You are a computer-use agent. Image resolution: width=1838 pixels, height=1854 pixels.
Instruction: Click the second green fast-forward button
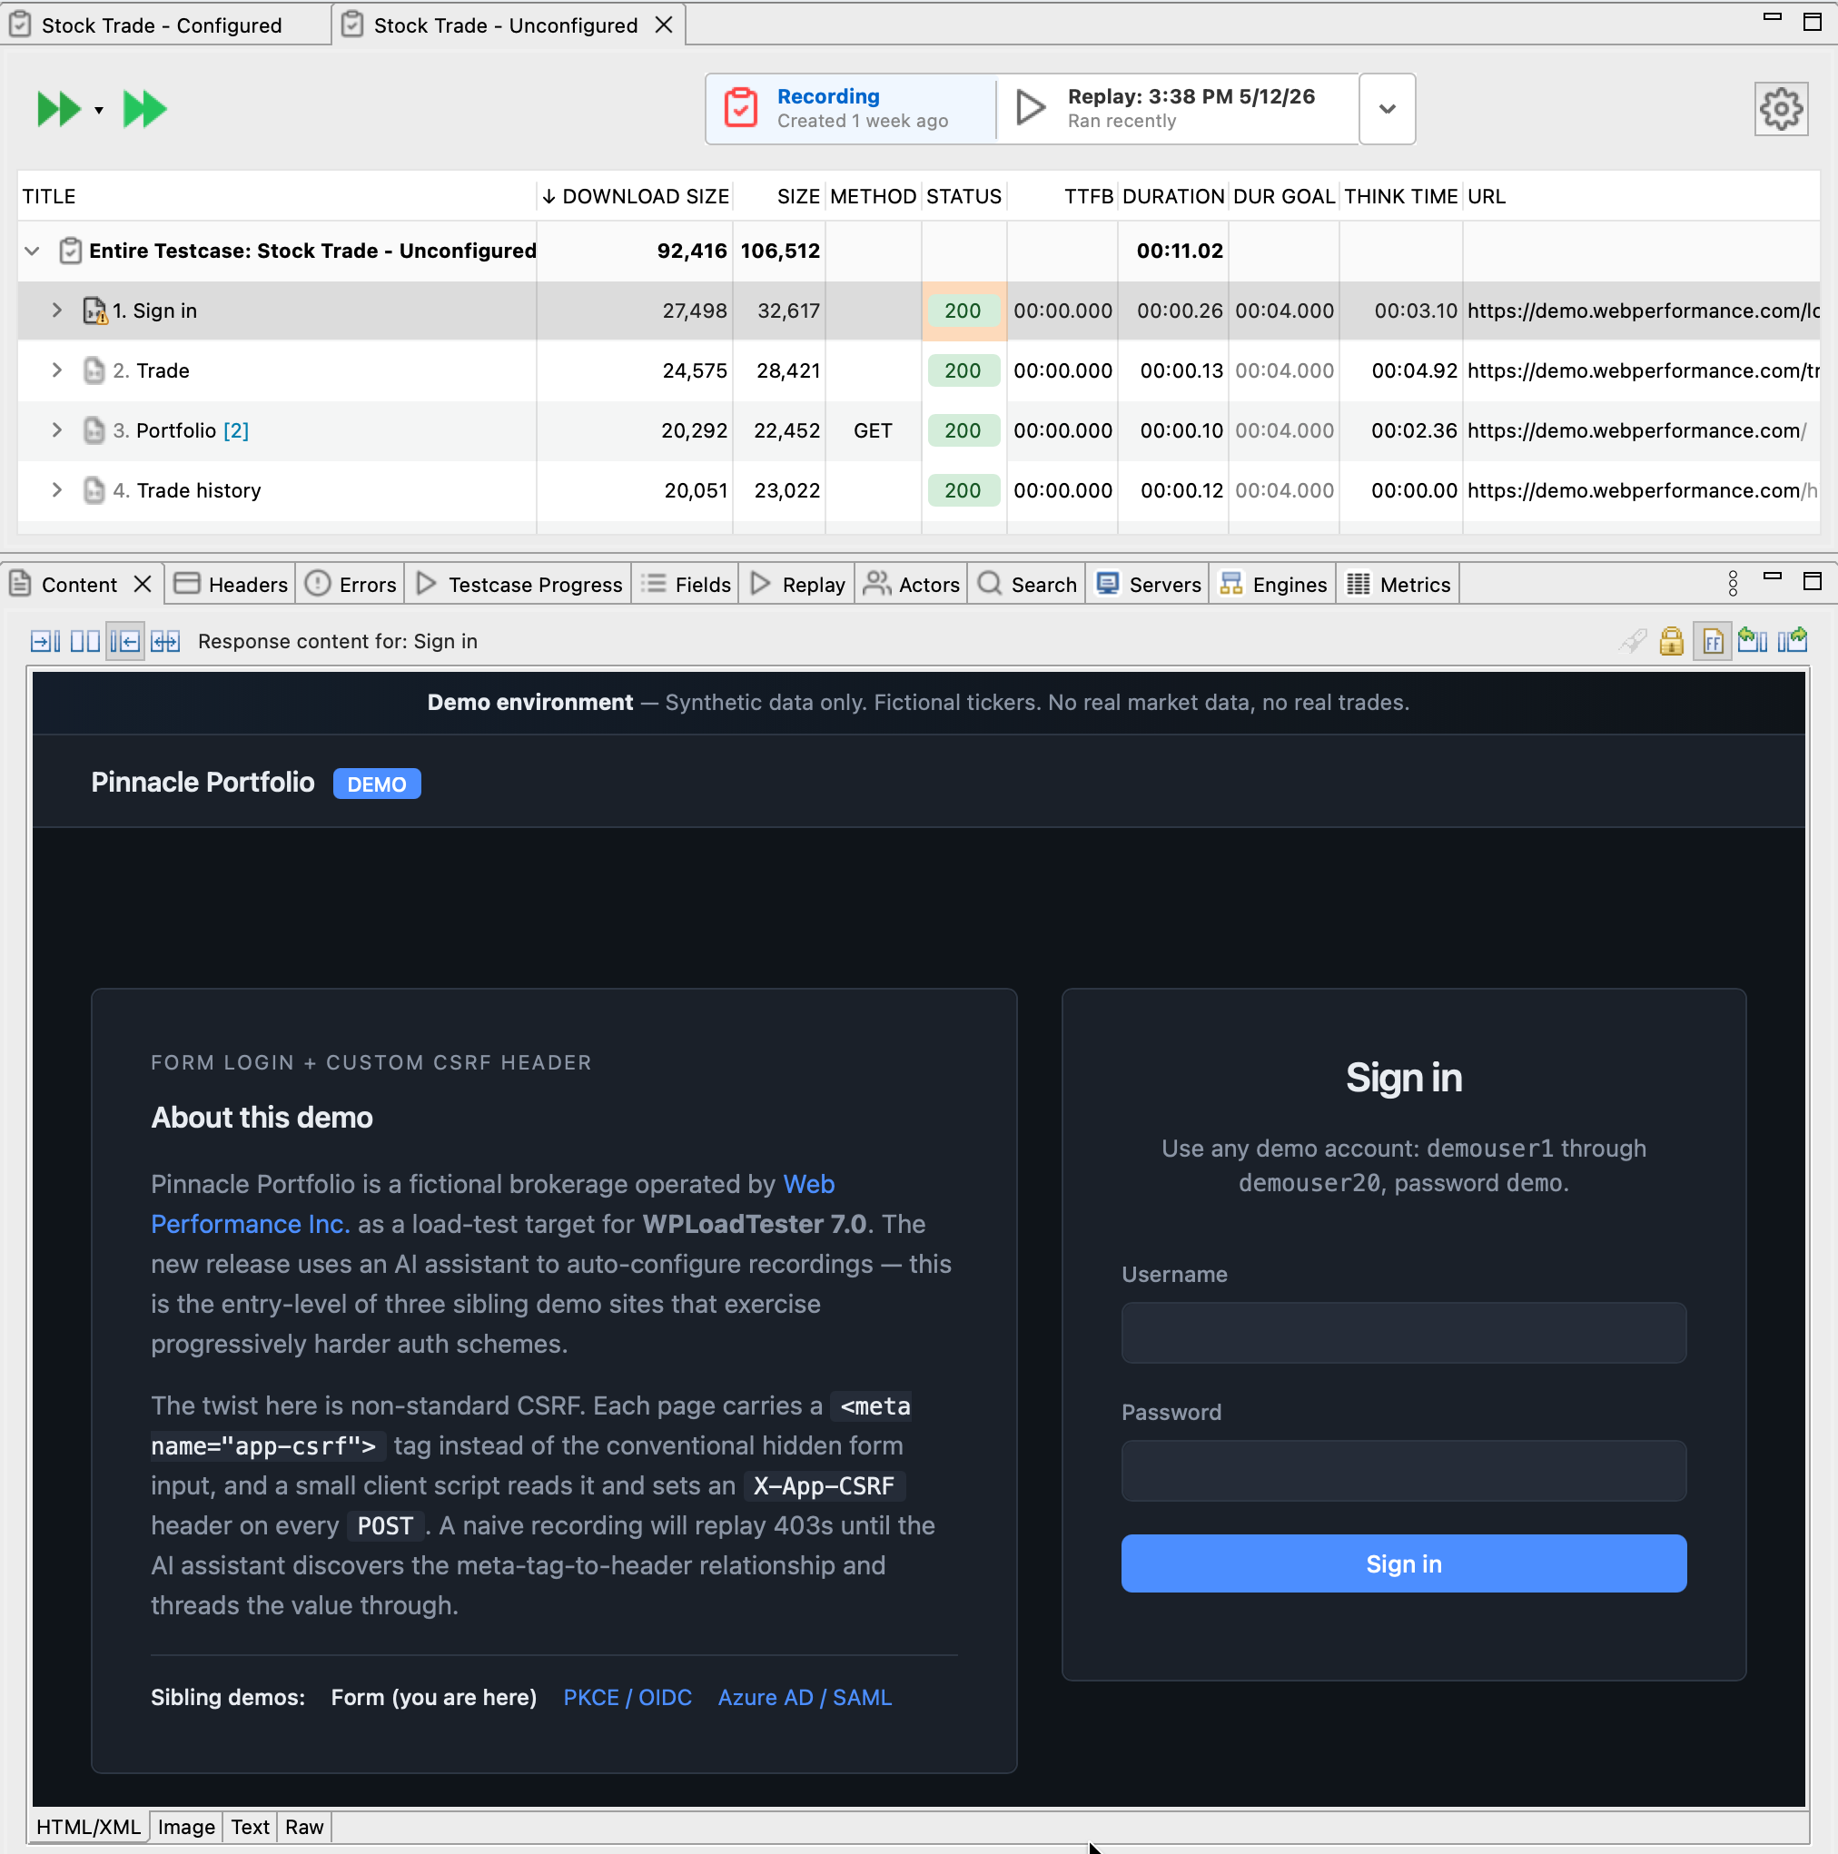pos(145,109)
